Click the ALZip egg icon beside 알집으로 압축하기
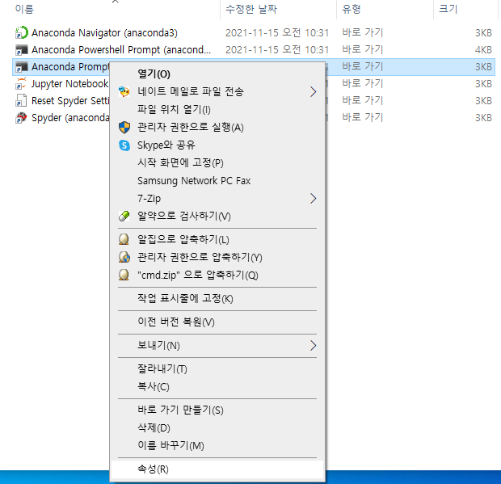Viewport: 501px width, 484px height. click(124, 239)
